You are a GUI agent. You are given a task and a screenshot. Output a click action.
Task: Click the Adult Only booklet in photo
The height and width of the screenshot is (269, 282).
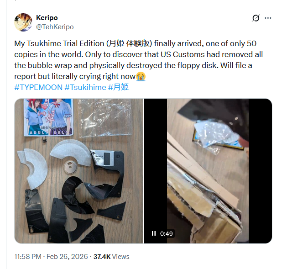48,117
